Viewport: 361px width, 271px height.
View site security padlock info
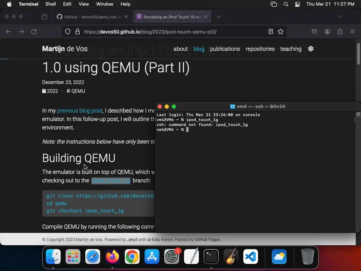(78, 31)
